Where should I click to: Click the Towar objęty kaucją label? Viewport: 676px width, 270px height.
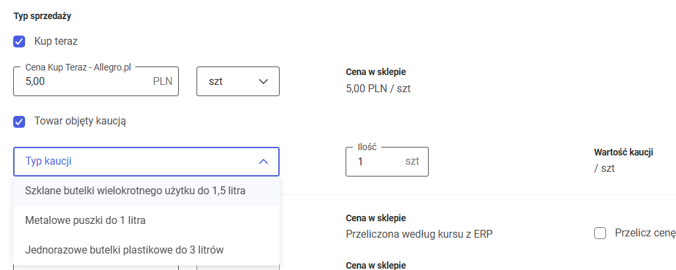click(x=80, y=121)
